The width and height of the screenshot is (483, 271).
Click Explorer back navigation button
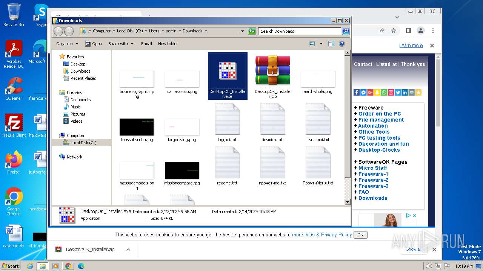click(58, 31)
